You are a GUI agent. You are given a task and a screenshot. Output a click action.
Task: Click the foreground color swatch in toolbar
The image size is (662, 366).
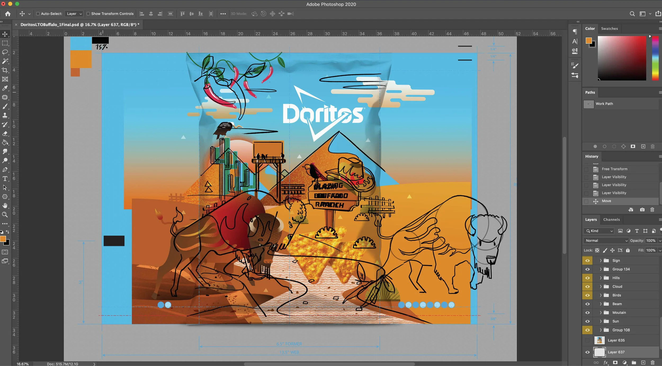coord(3,239)
